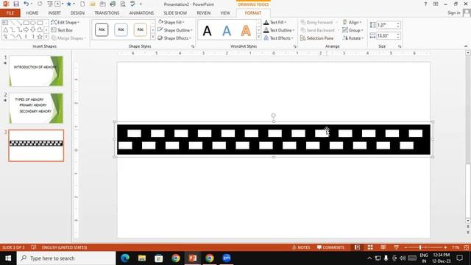This screenshot has height=265, width=471.
Task: Expand the Shape Styles gallery
Action: [152, 37]
